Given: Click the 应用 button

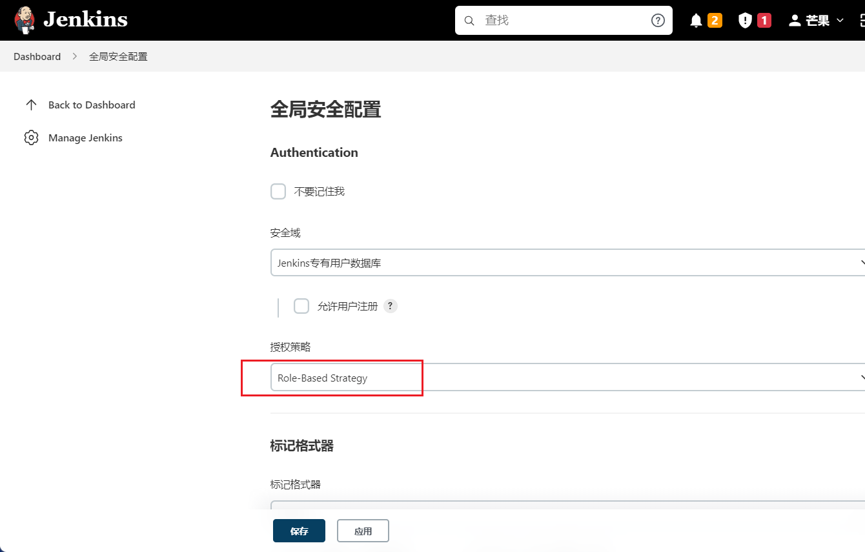Looking at the screenshot, I should (363, 531).
